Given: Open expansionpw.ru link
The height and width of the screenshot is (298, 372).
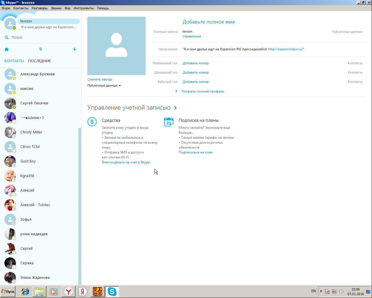Looking at the screenshot, I should 286,49.
